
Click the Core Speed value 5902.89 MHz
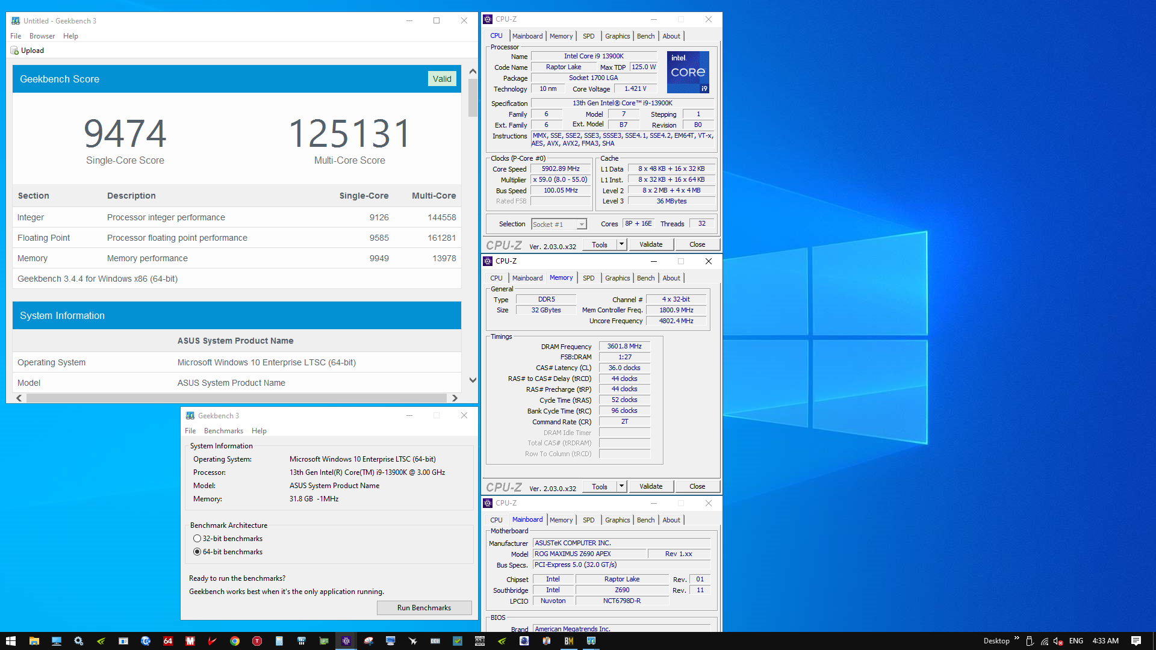pyautogui.click(x=561, y=169)
